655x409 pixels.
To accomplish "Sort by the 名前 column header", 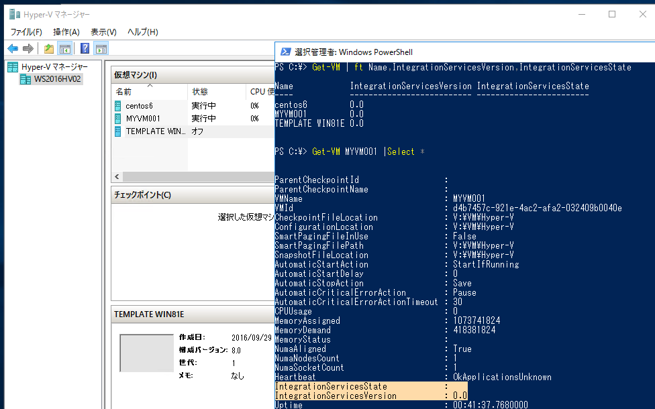I will (x=150, y=92).
